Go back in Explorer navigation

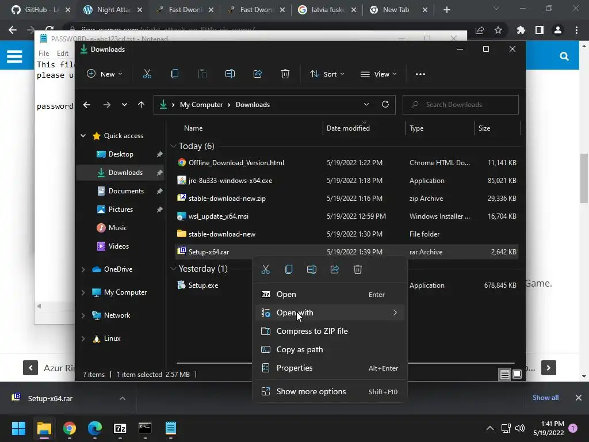coord(87,105)
